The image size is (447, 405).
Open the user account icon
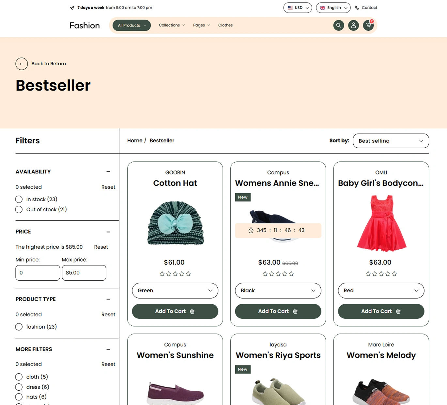click(353, 25)
